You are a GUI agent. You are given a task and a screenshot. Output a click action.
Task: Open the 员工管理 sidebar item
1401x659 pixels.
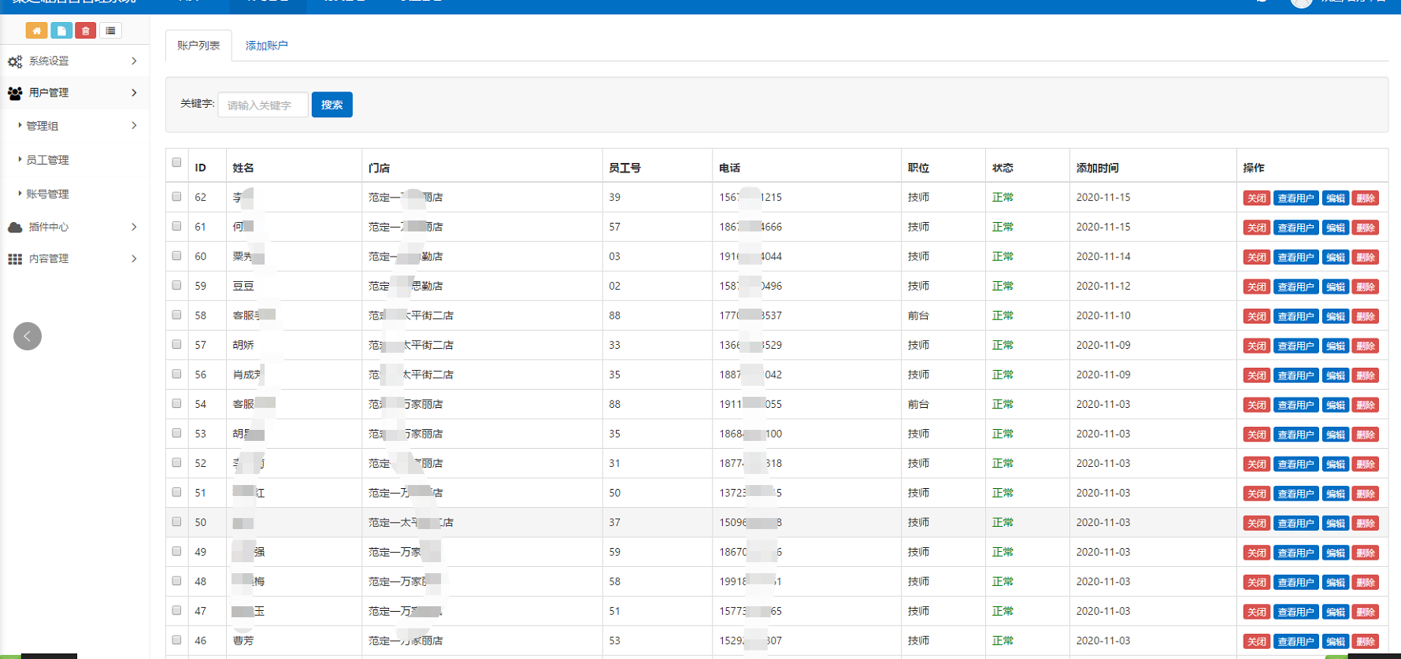47,160
